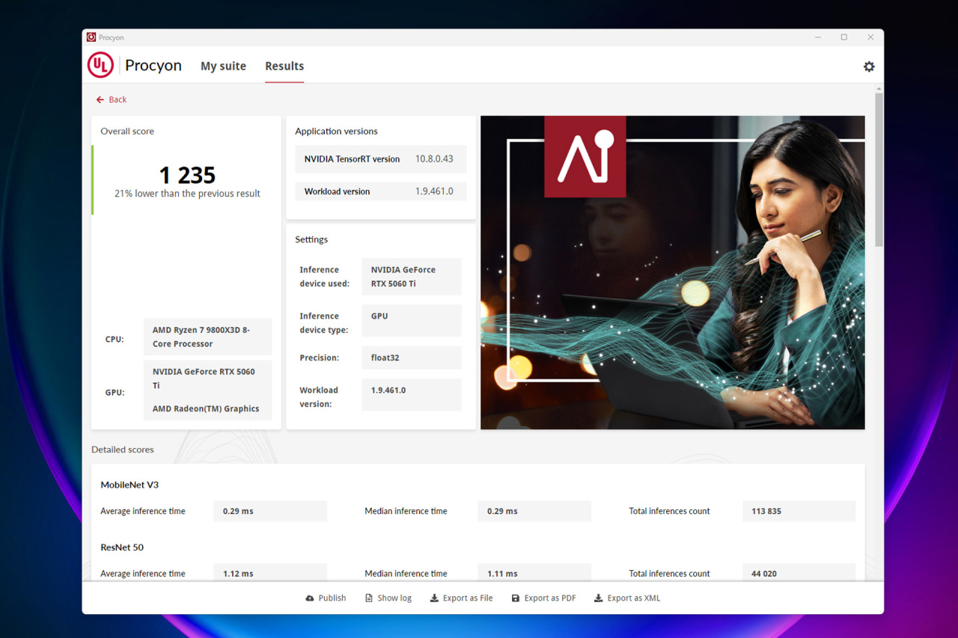Click the Precision value float32

point(412,358)
